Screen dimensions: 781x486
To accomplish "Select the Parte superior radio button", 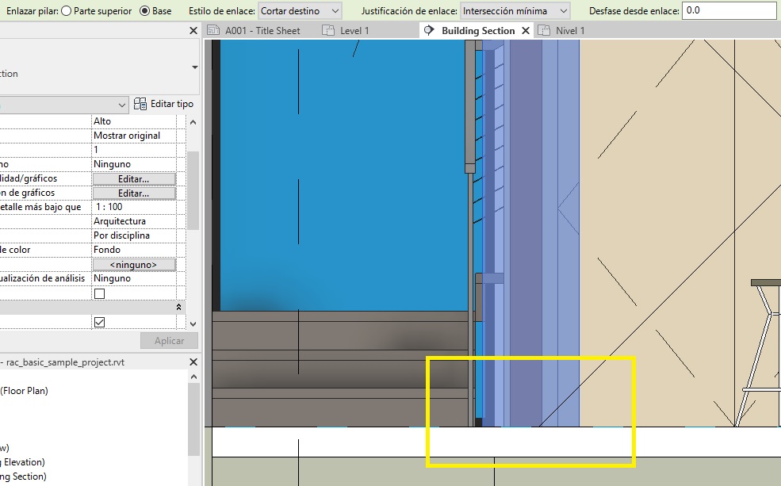I will click(x=66, y=11).
